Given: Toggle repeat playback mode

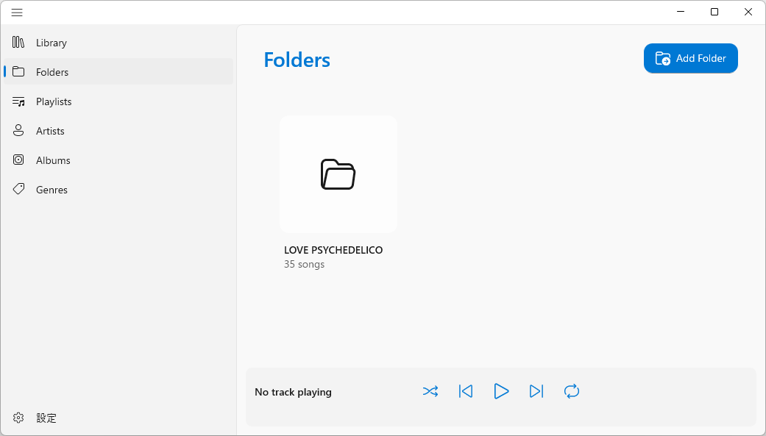Looking at the screenshot, I should [572, 391].
